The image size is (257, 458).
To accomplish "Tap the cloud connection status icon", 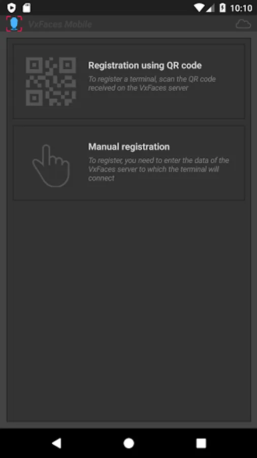I will tap(243, 24).
